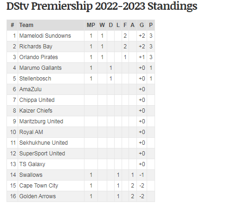This screenshot has width=233, height=208.
Task: Click the AmaZulu team name
Action: [x=31, y=89]
